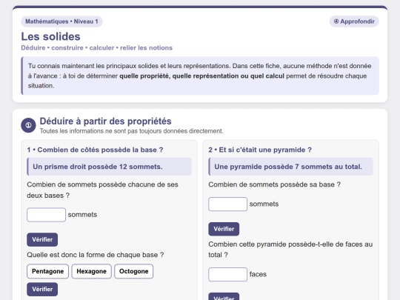Click the question "Quelle est donc la forme de chaque base ?"
The image size is (400, 300).
95,255
